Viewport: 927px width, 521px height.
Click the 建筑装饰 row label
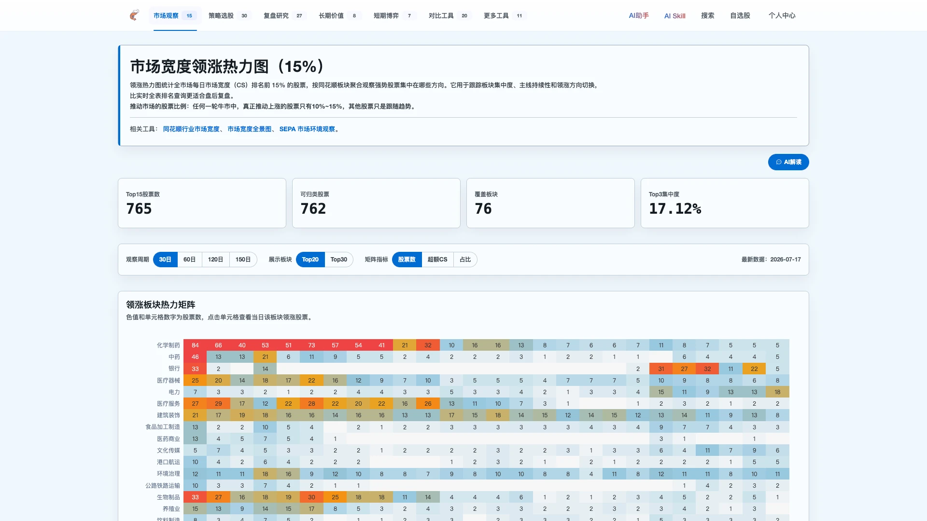[168, 415]
